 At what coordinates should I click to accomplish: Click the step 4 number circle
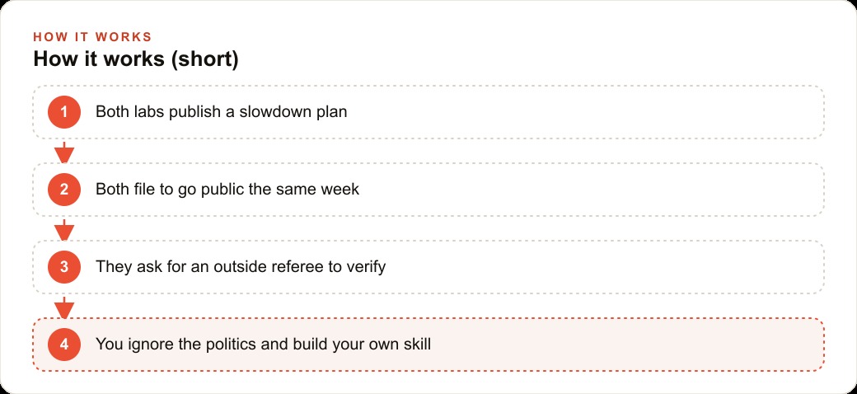[x=64, y=345]
